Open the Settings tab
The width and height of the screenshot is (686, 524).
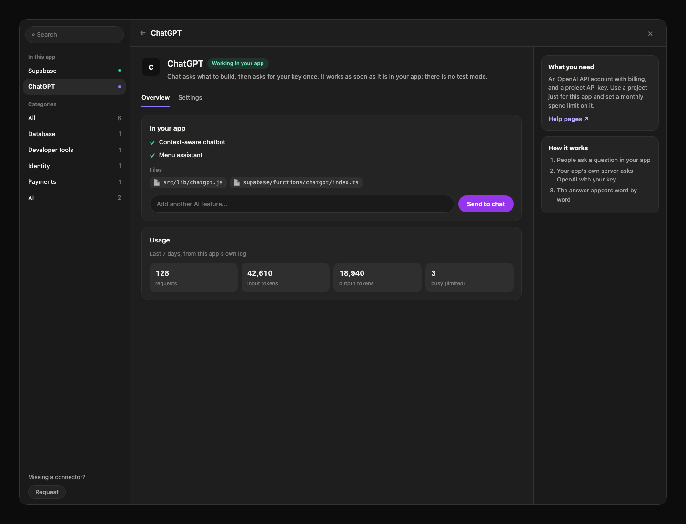tap(190, 98)
